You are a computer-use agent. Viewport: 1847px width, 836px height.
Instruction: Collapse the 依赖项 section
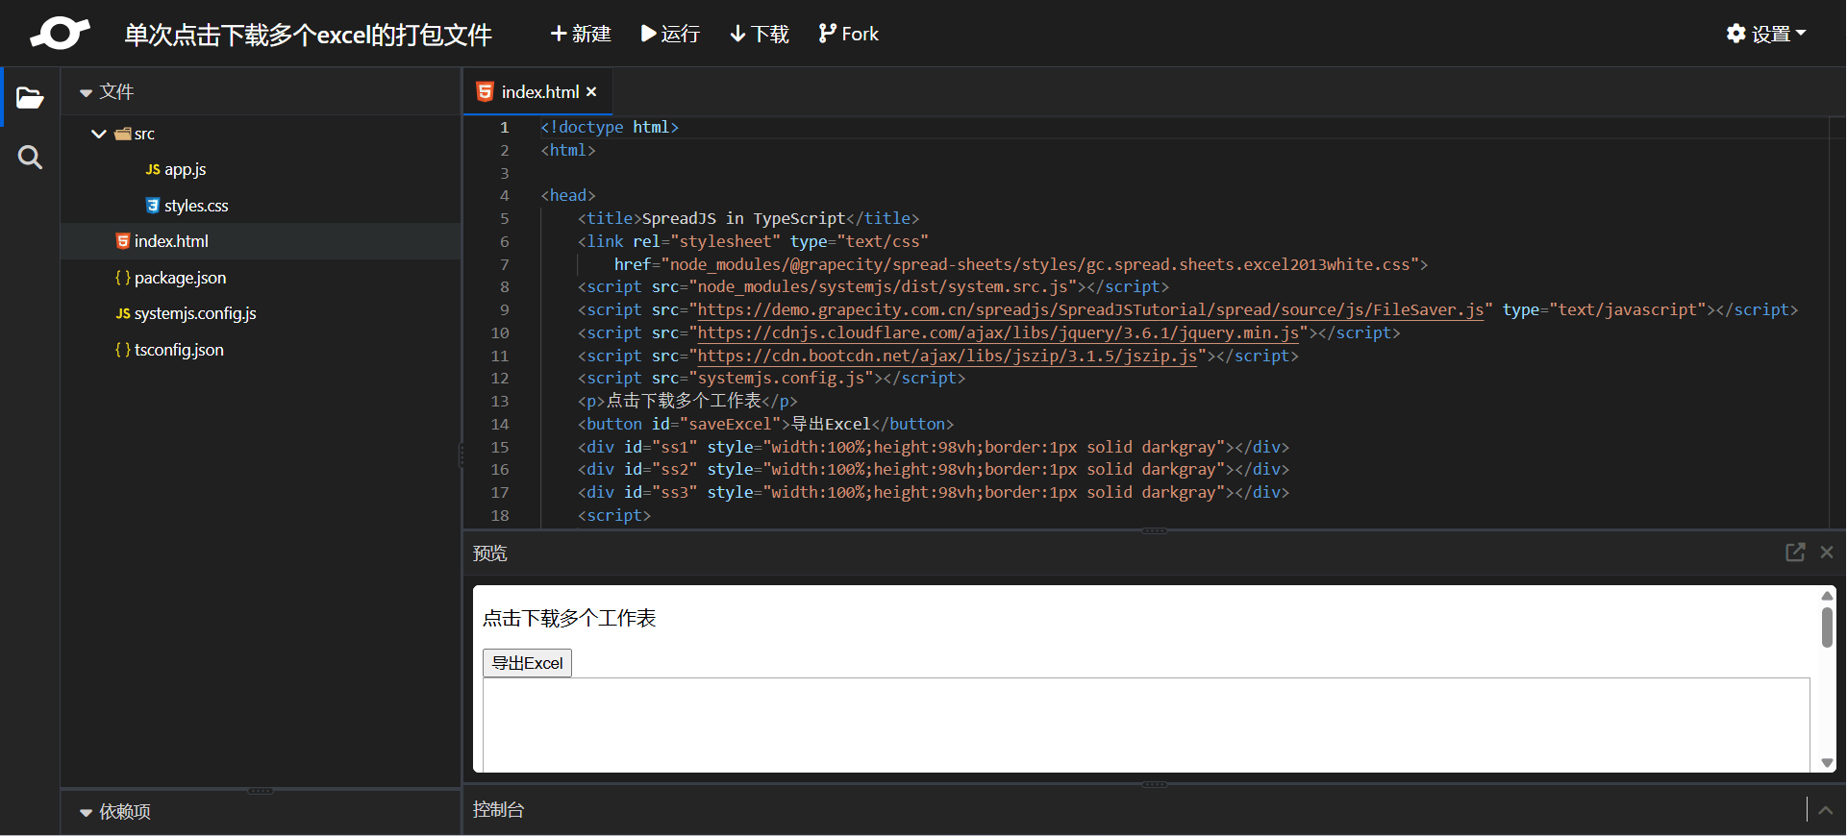coord(86,812)
